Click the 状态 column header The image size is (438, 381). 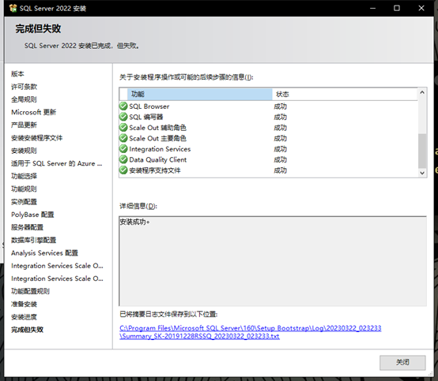click(345, 94)
